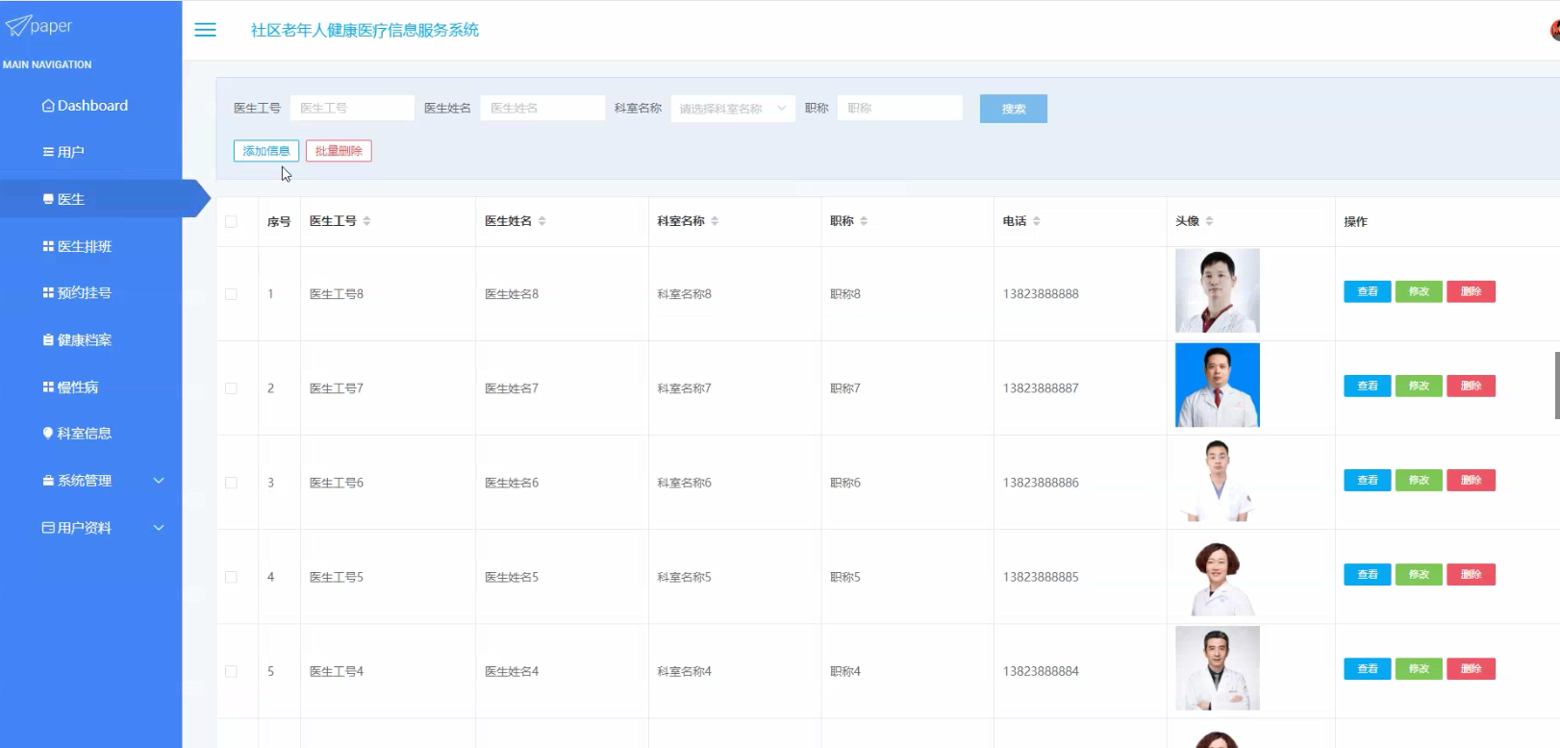Viewport: 1560px width, 748px height.
Task: View details for 医生工号8 row
Action: 1368,291
